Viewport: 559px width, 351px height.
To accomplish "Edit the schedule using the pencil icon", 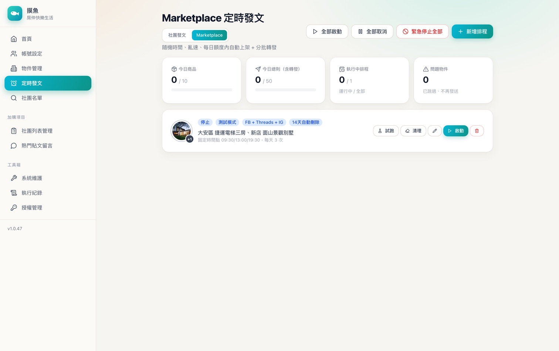I will 435,131.
